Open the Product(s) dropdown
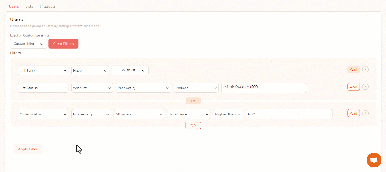This screenshot has height=172, width=386. 144,88
